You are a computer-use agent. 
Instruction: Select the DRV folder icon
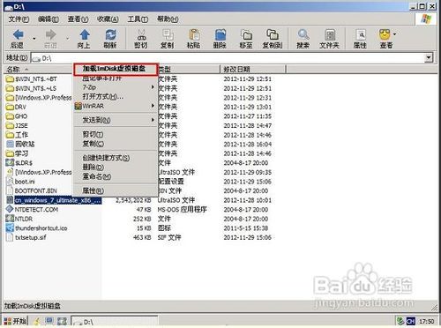click(10, 107)
